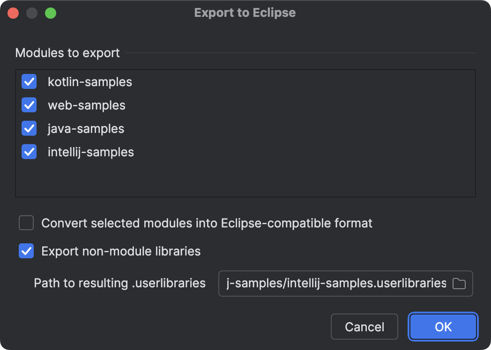Click the Path to resulting .userlibraries label
491x350 pixels.
[x=119, y=283]
